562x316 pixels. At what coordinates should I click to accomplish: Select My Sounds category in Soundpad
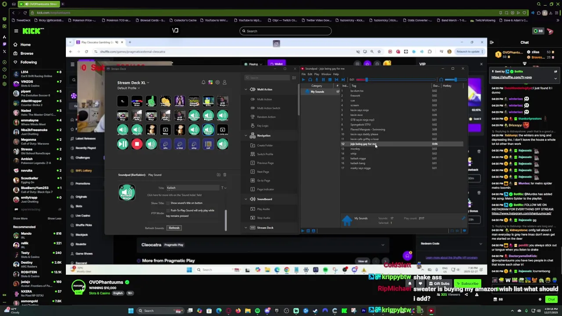317,92
